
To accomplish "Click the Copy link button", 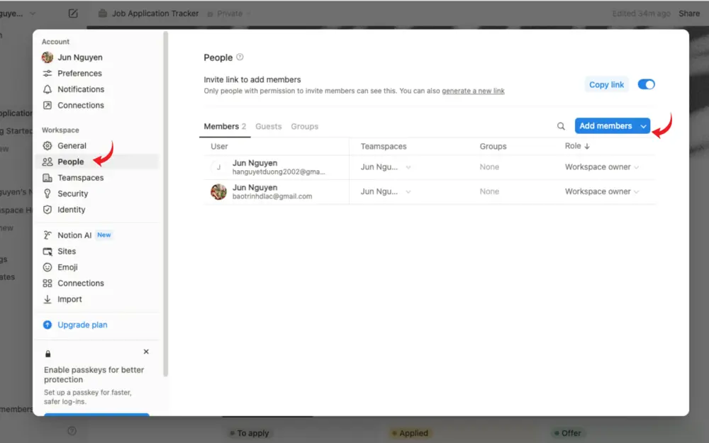I will [606, 84].
